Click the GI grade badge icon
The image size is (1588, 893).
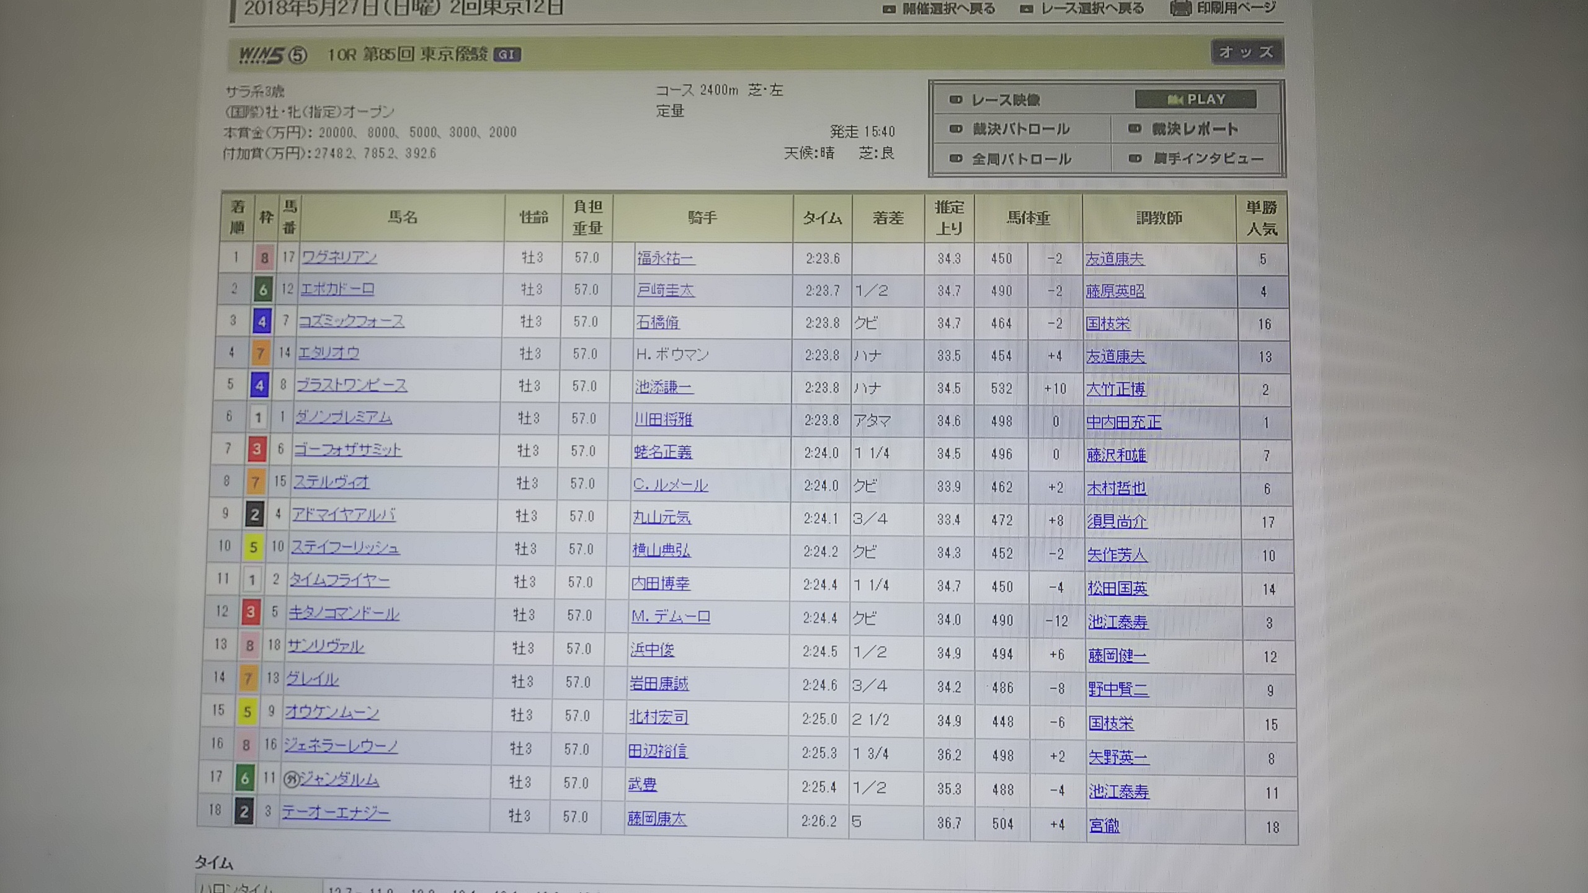507,55
